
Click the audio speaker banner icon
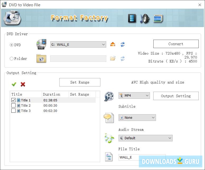(x=145, y=18)
